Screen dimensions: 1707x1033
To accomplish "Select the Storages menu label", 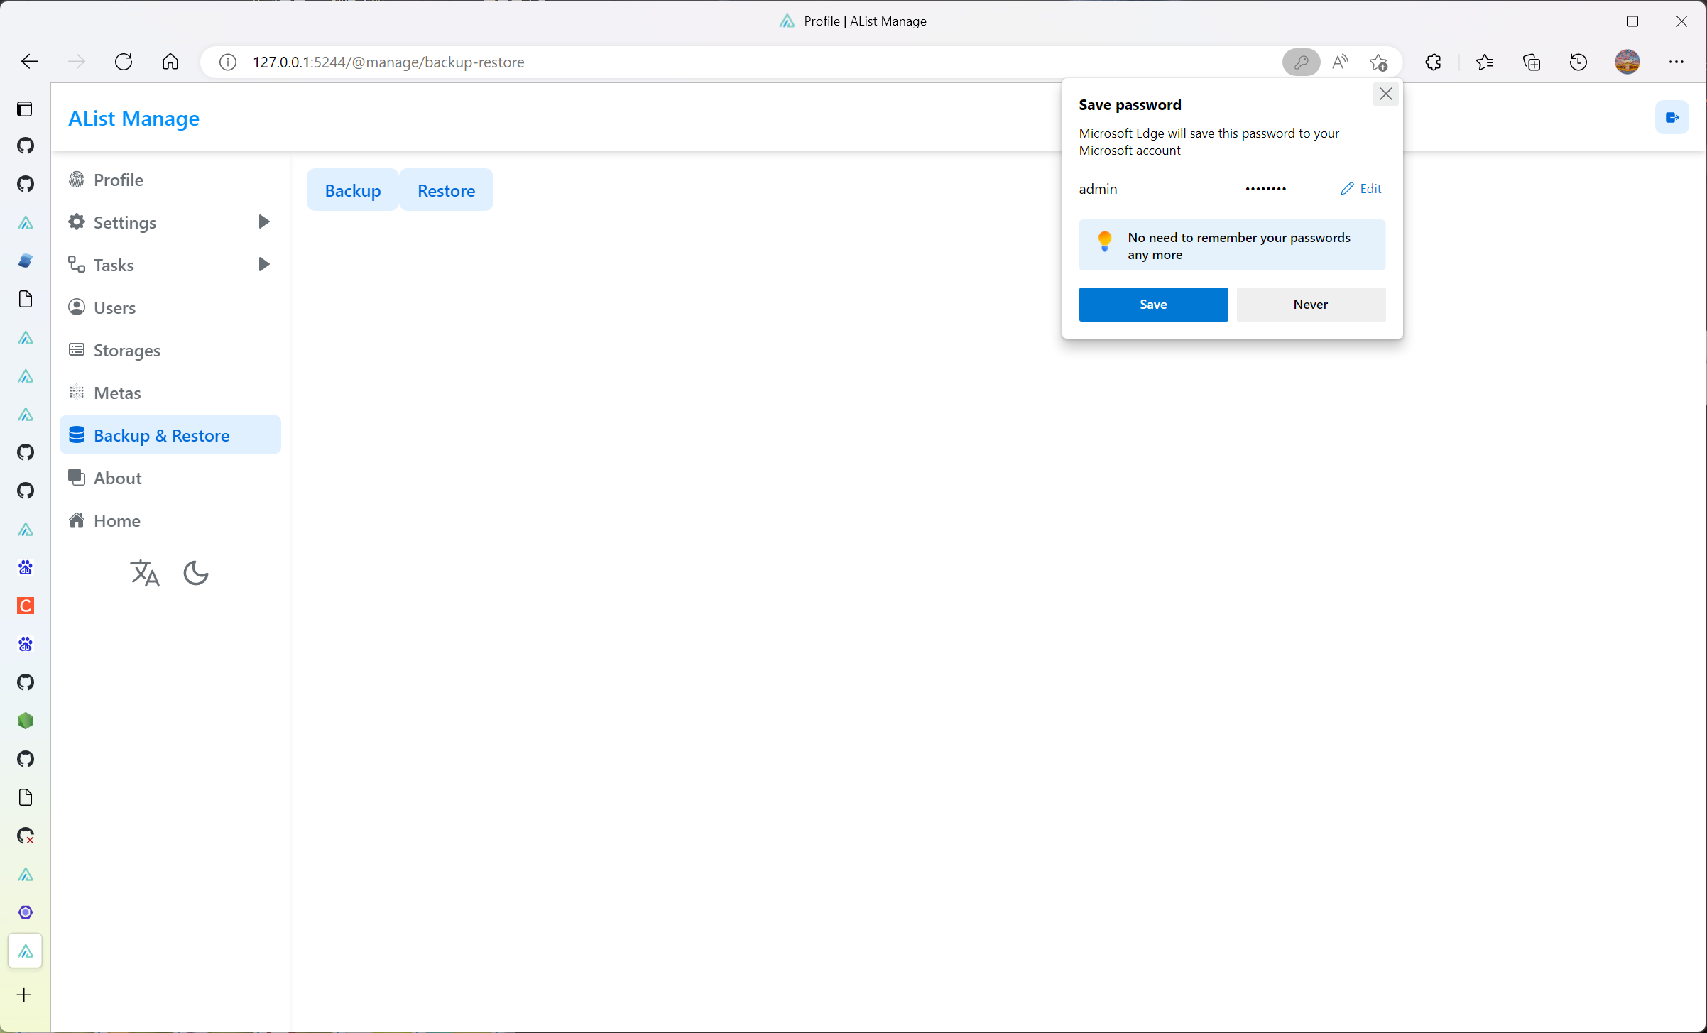I will pyautogui.click(x=126, y=350).
